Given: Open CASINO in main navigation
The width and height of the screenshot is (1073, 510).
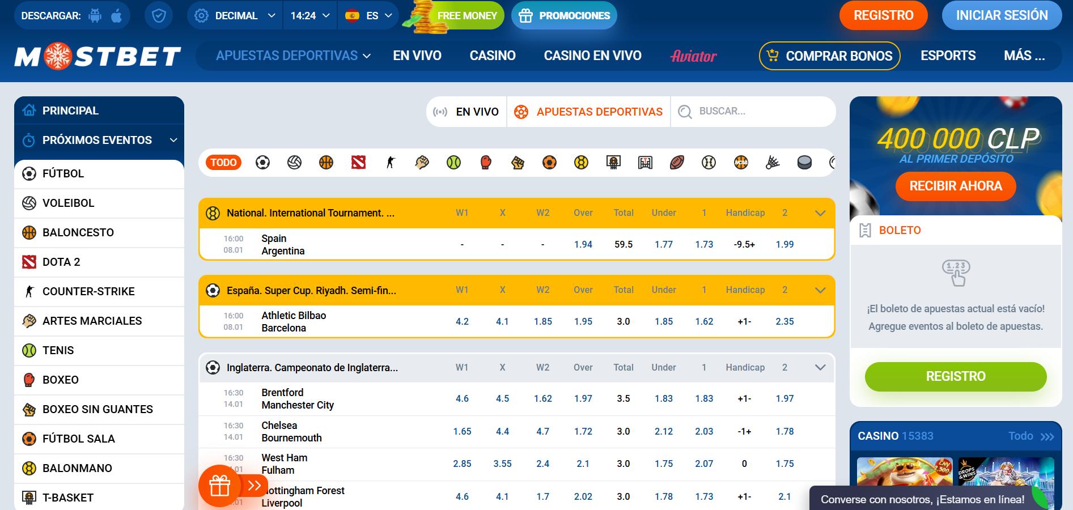Looking at the screenshot, I should (493, 56).
